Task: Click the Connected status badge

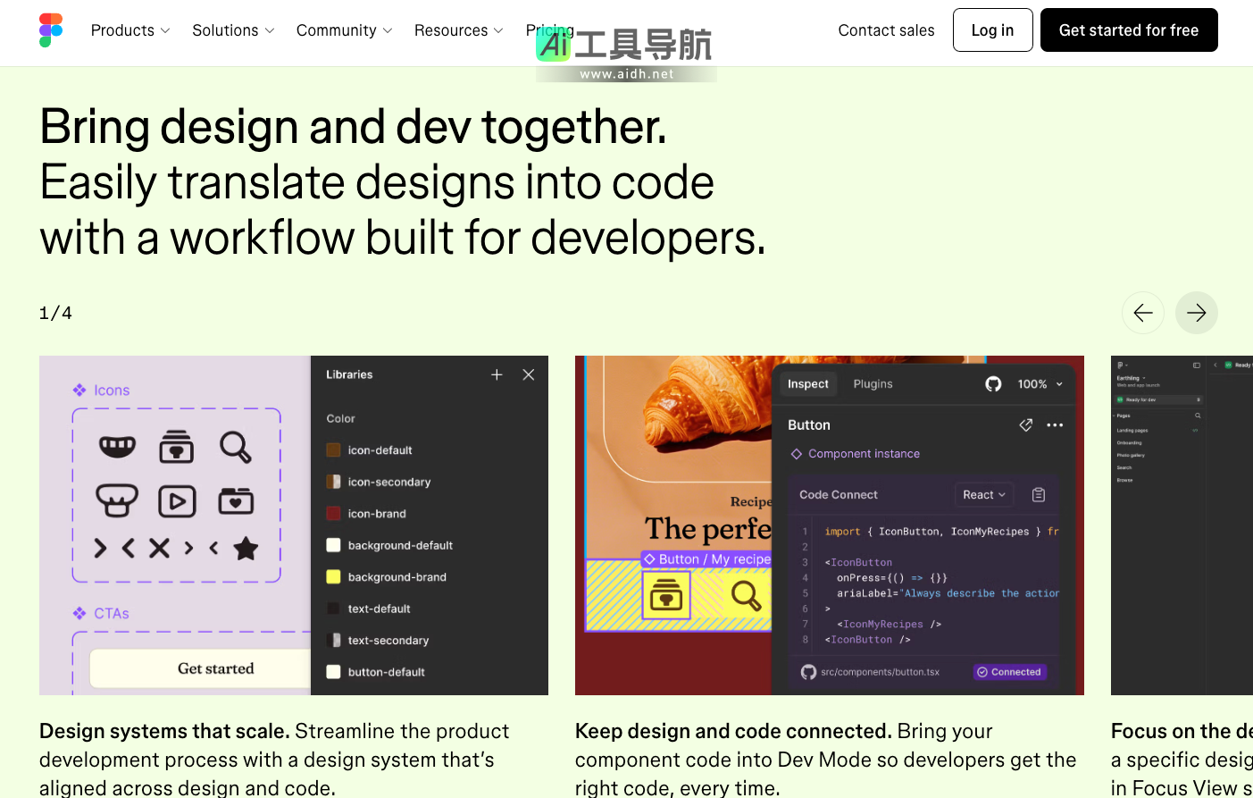Action: point(1009,672)
